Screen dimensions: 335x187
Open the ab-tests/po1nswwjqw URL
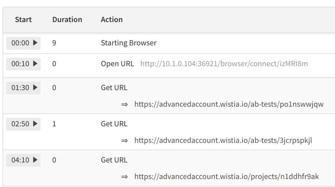point(229,104)
